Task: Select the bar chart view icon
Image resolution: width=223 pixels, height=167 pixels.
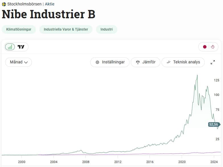Action: pyautogui.click(x=10, y=47)
